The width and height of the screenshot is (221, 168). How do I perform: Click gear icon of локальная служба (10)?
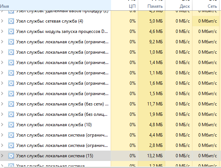pos(11,125)
